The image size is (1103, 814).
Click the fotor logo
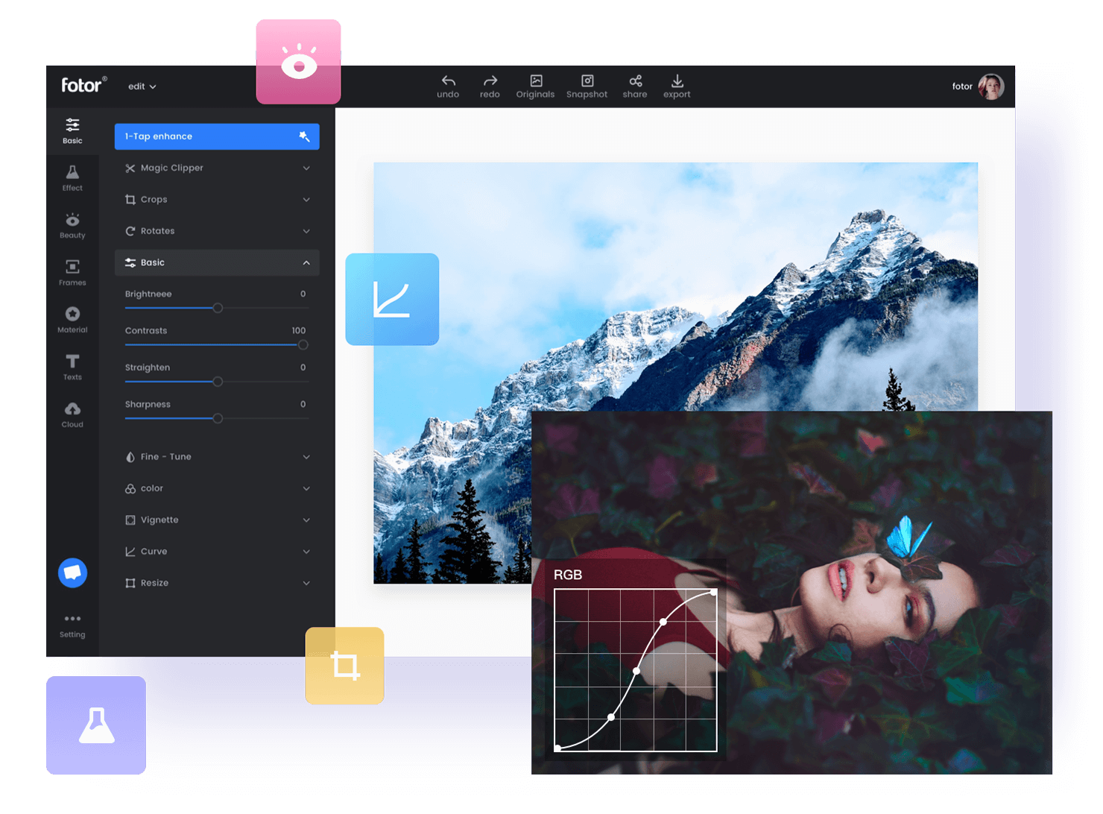pyautogui.click(x=83, y=85)
